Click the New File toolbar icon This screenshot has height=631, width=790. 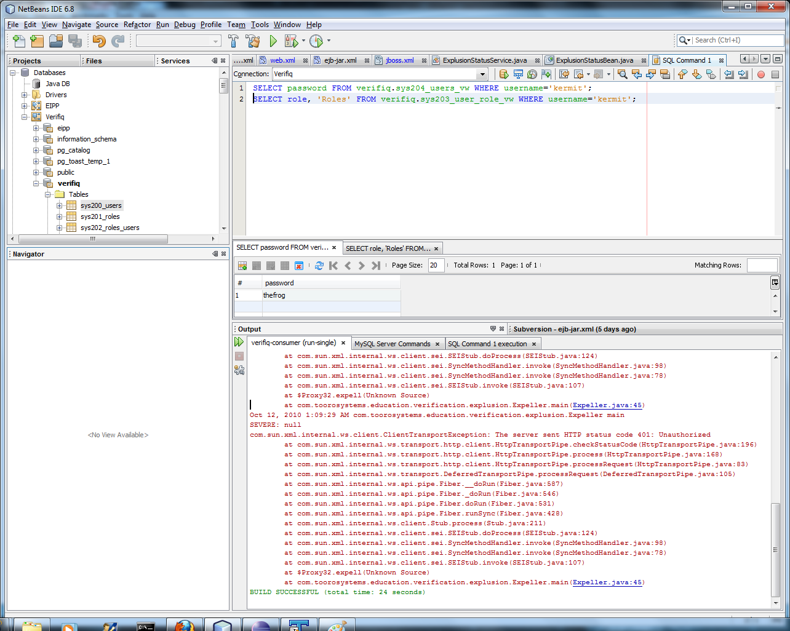19,41
